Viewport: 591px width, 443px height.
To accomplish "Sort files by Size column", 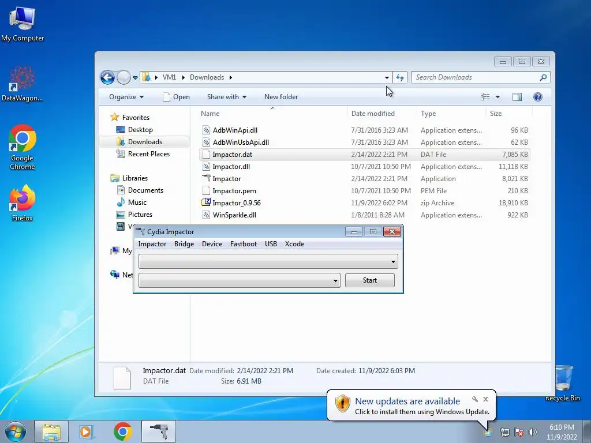I will tap(509, 114).
